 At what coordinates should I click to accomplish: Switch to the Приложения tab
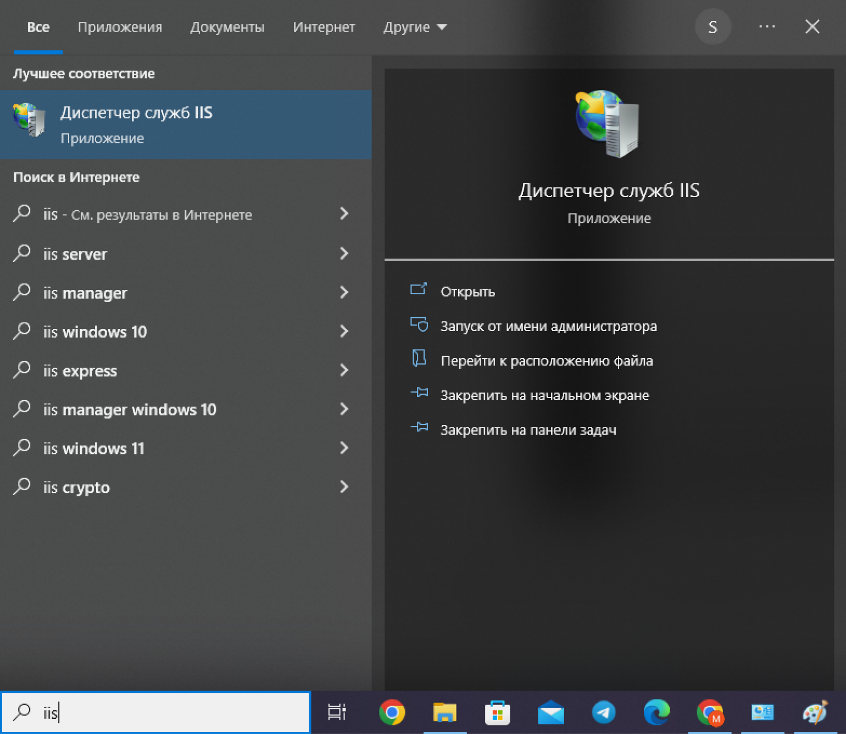point(120,27)
